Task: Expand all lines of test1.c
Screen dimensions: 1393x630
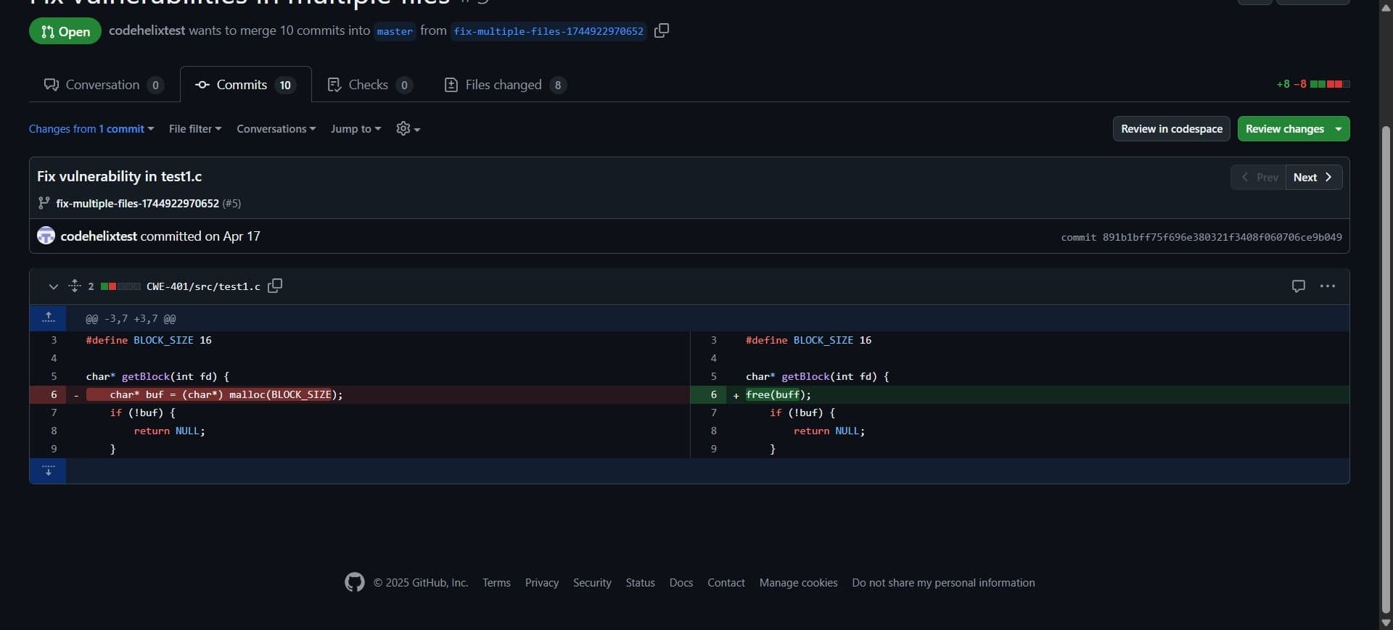Action: 74,286
